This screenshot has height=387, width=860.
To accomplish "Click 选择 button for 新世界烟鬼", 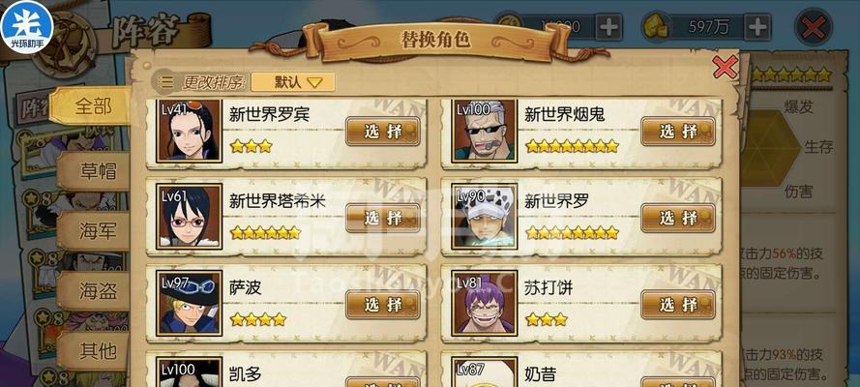I will pos(678,131).
